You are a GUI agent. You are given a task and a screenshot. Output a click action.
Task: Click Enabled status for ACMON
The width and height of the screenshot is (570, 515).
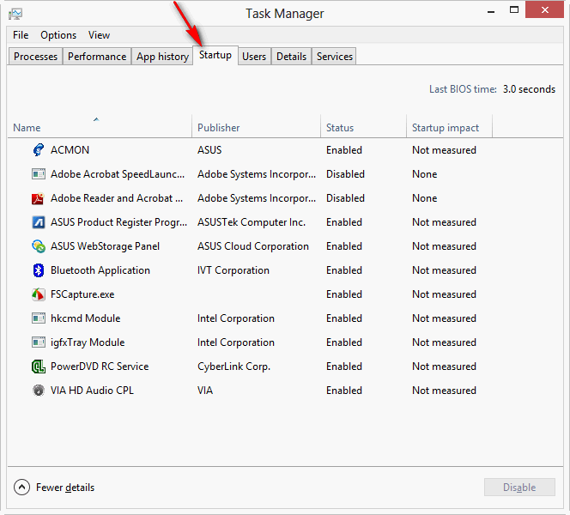[x=344, y=149]
